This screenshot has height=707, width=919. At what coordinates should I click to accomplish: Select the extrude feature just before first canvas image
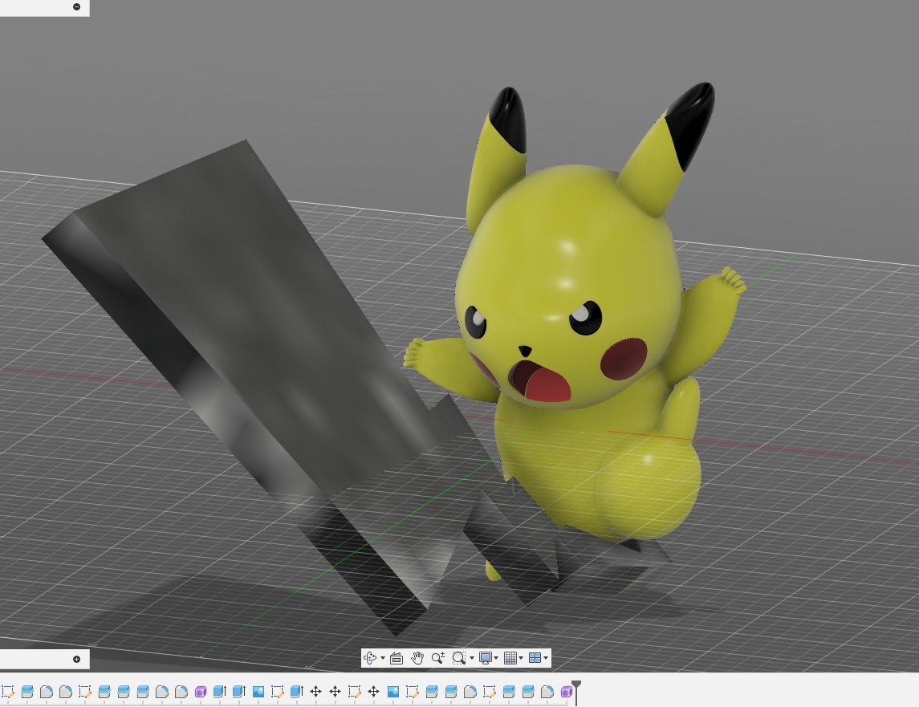238,692
